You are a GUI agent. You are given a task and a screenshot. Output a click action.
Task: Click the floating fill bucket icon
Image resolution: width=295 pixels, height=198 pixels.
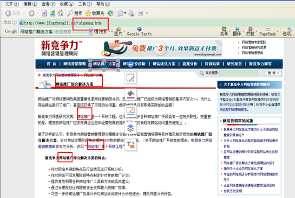click(130, 94)
